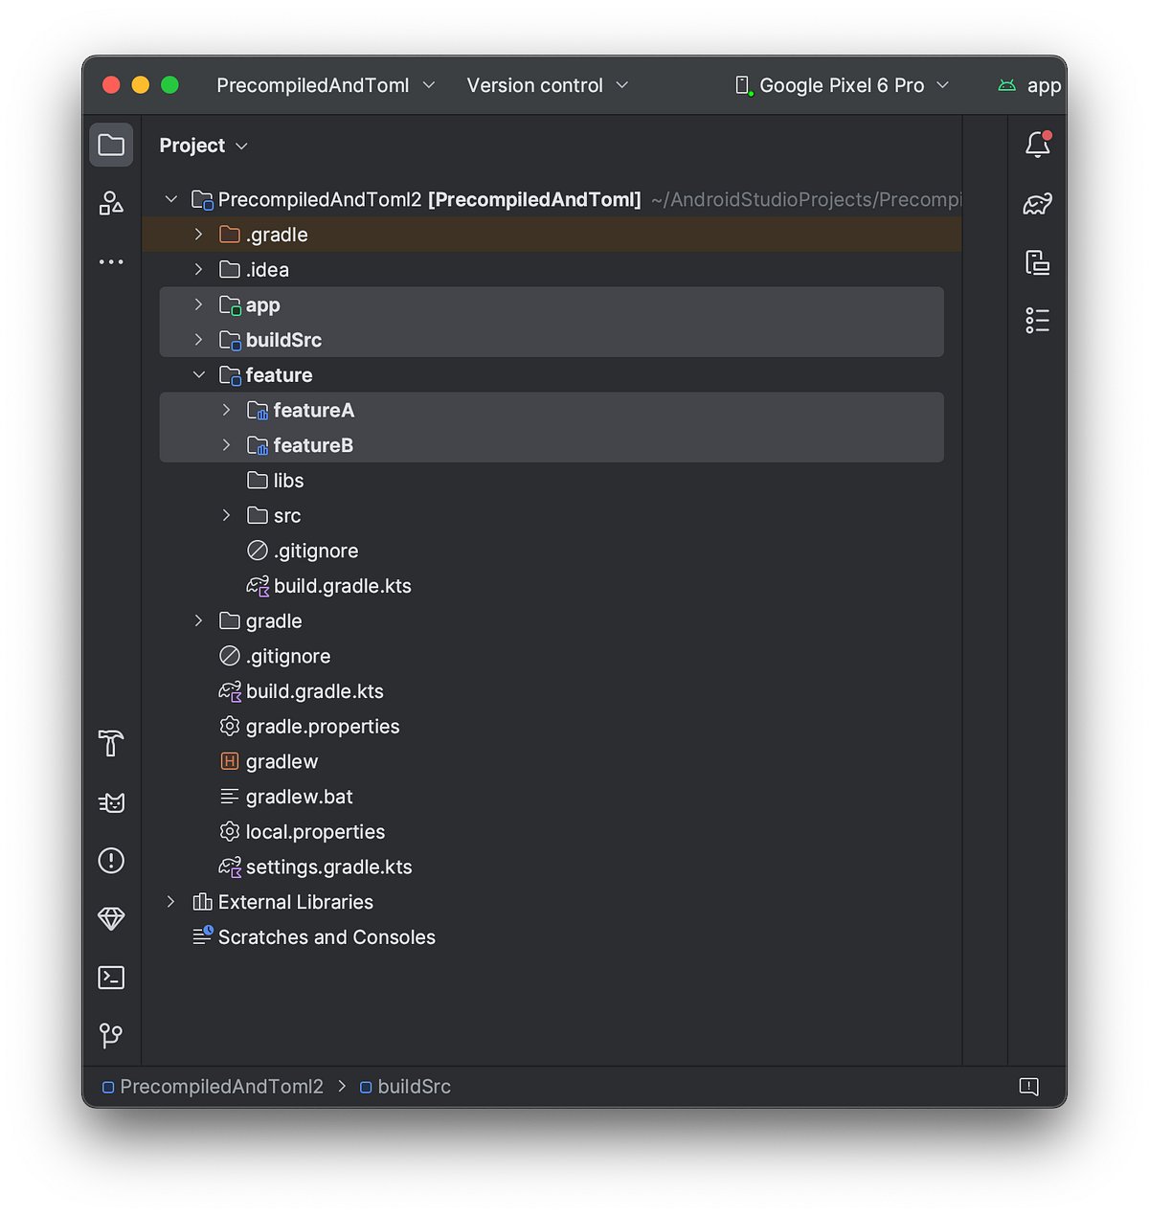Open the Terminal tool window
1149x1216 pixels.
(x=111, y=978)
